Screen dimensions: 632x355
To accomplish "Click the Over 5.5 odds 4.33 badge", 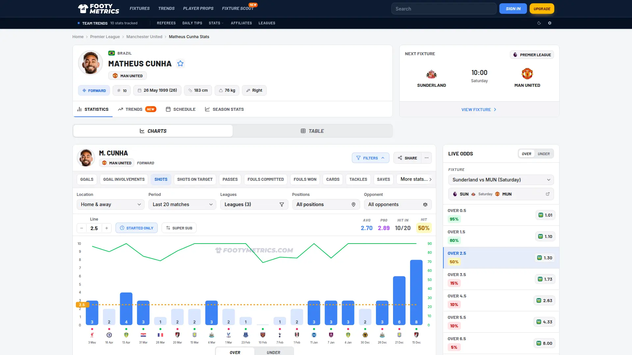I will [544, 322].
